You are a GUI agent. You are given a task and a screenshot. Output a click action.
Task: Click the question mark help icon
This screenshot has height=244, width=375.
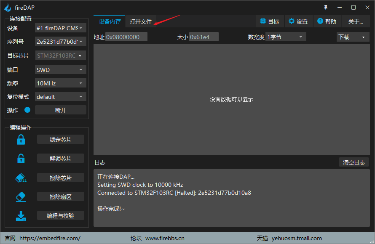tap(320, 21)
